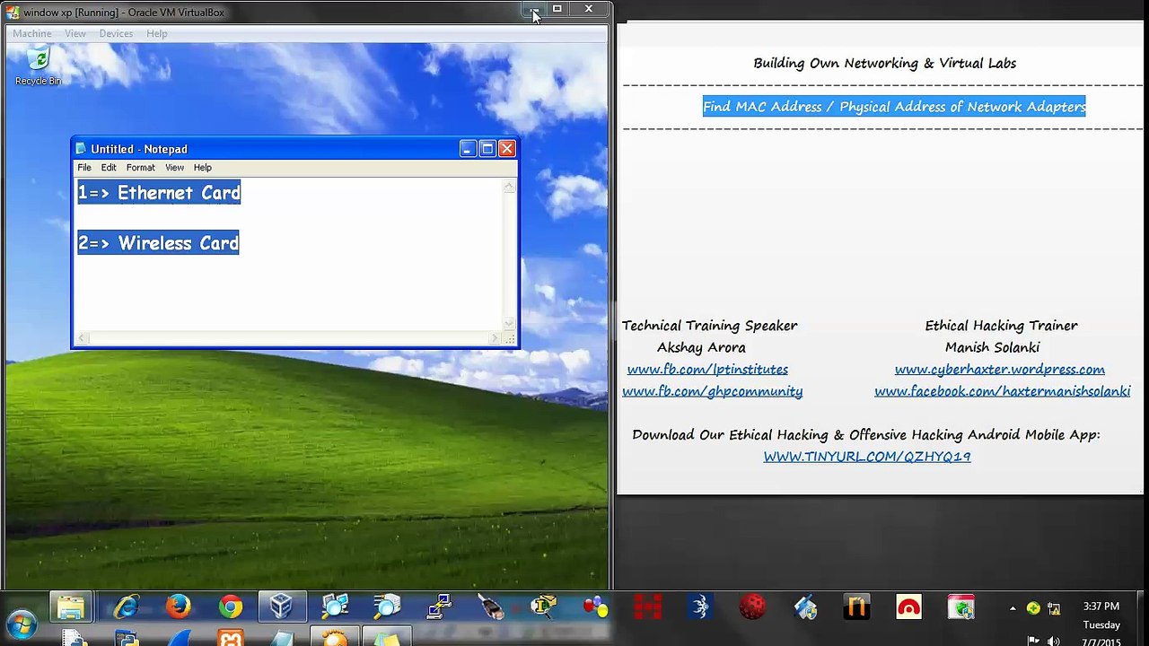Open the green shield window app

click(x=960, y=607)
